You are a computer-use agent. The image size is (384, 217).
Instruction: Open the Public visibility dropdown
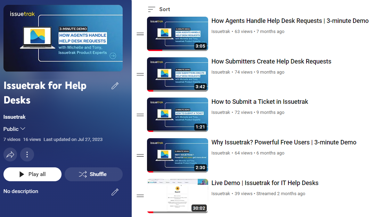click(x=14, y=129)
